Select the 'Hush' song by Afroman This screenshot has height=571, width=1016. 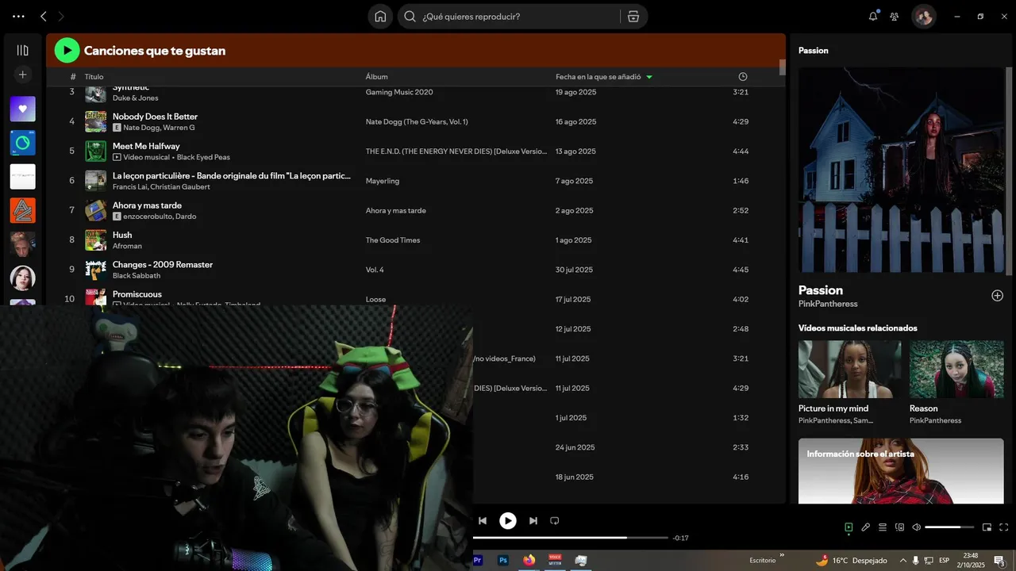point(122,235)
